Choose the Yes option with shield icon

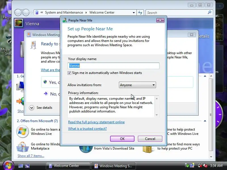pyautogui.click(x=51, y=82)
